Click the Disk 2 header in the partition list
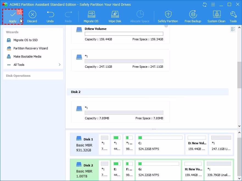Screen dimensions: 242x181 (x=148, y=92)
